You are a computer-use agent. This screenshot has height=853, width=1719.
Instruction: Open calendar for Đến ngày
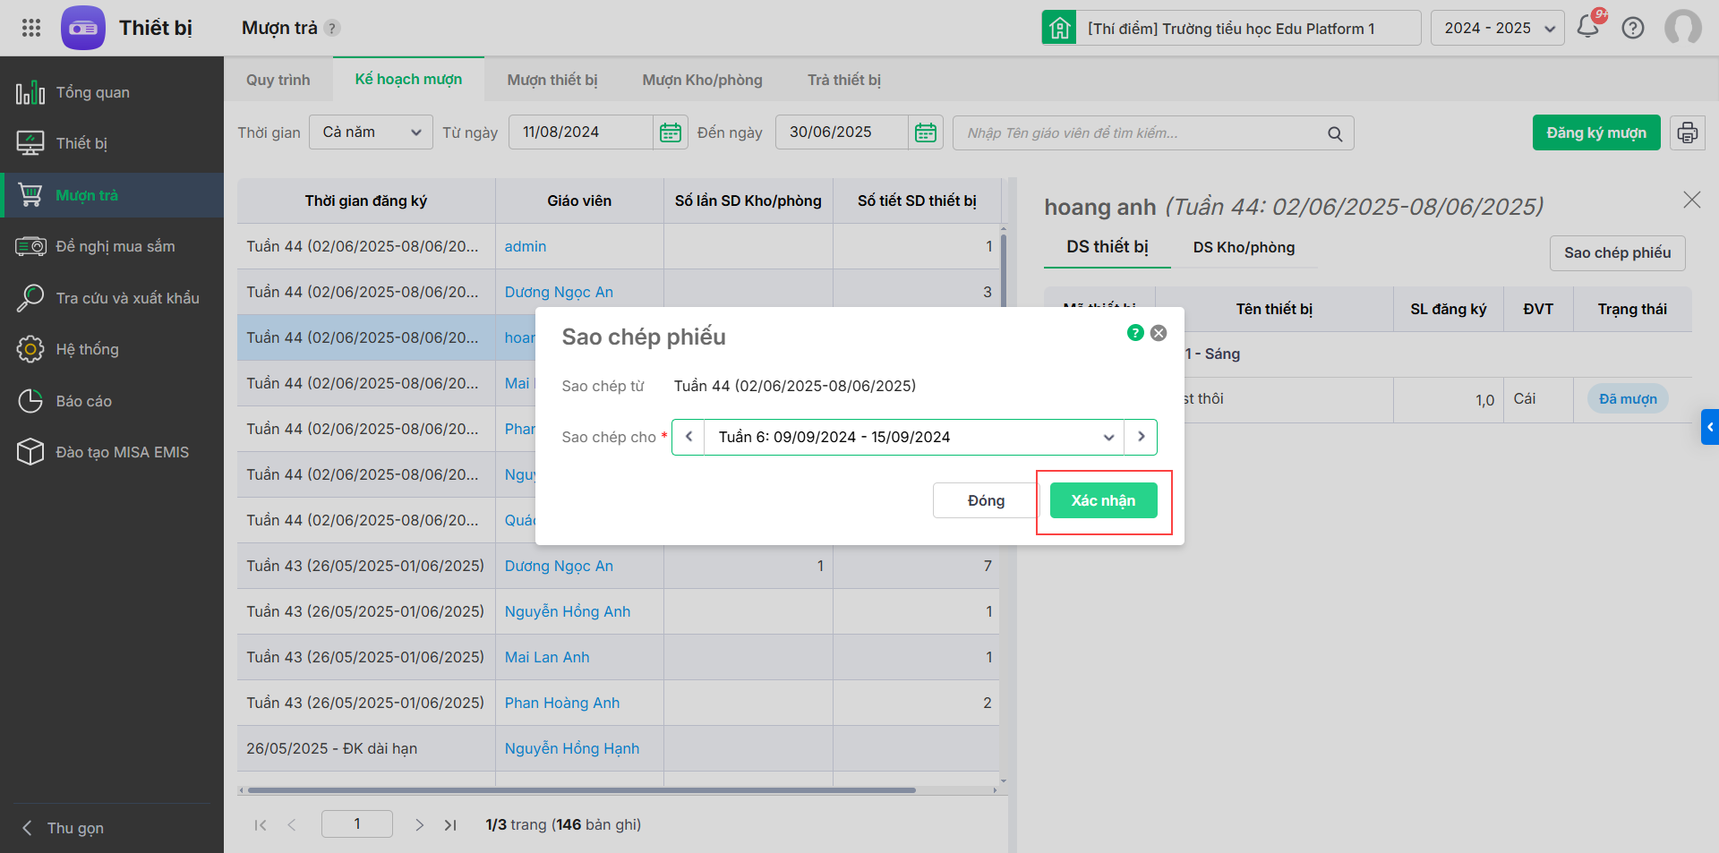pyautogui.click(x=926, y=132)
